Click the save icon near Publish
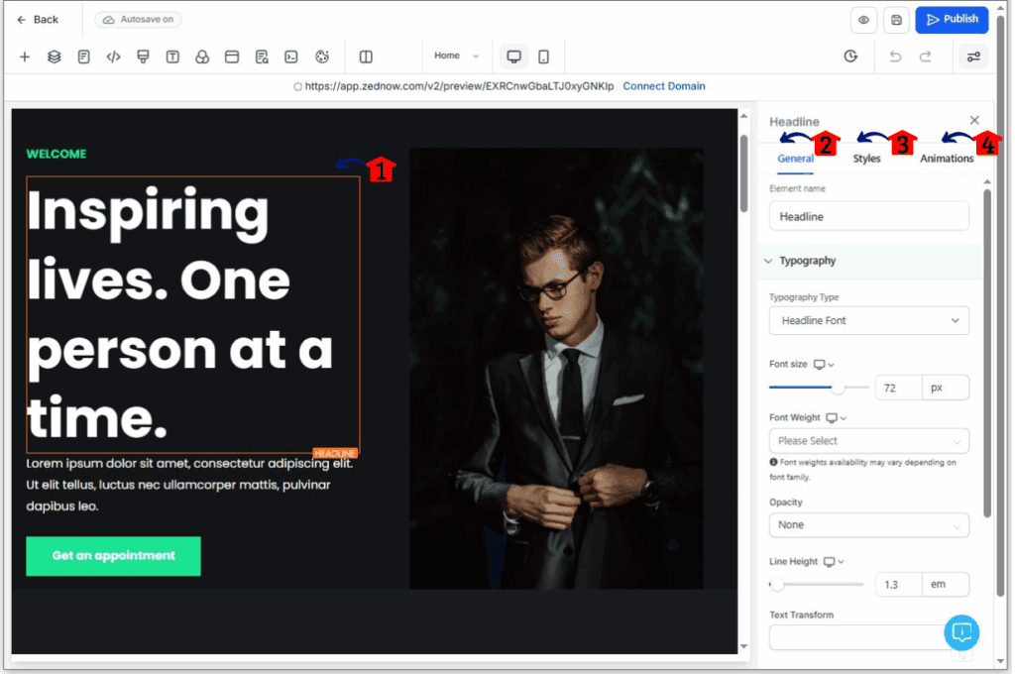Viewport: 1015px width, 674px height. pyautogui.click(x=895, y=20)
